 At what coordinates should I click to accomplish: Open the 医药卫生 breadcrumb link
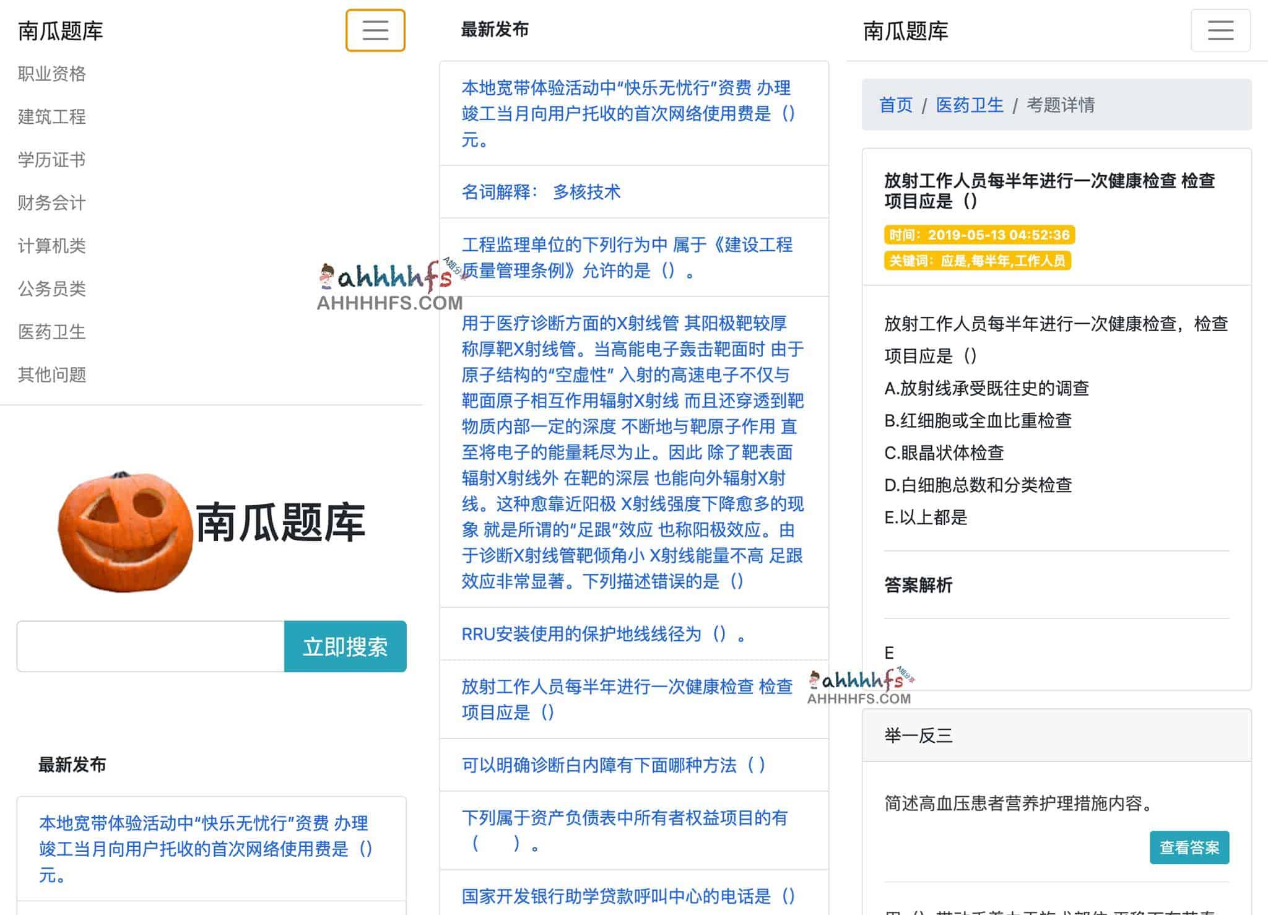(969, 105)
